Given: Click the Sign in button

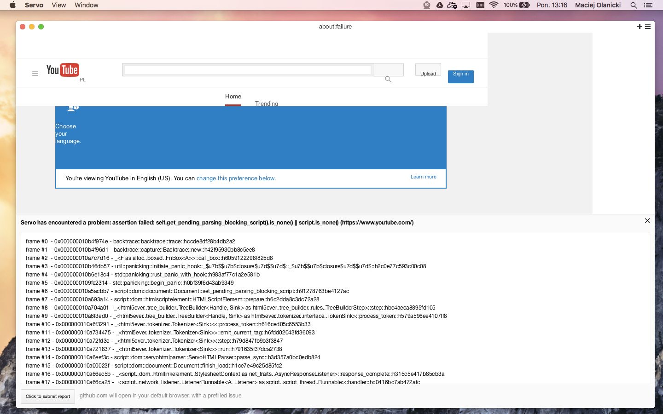Looking at the screenshot, I should click(461, 76).
